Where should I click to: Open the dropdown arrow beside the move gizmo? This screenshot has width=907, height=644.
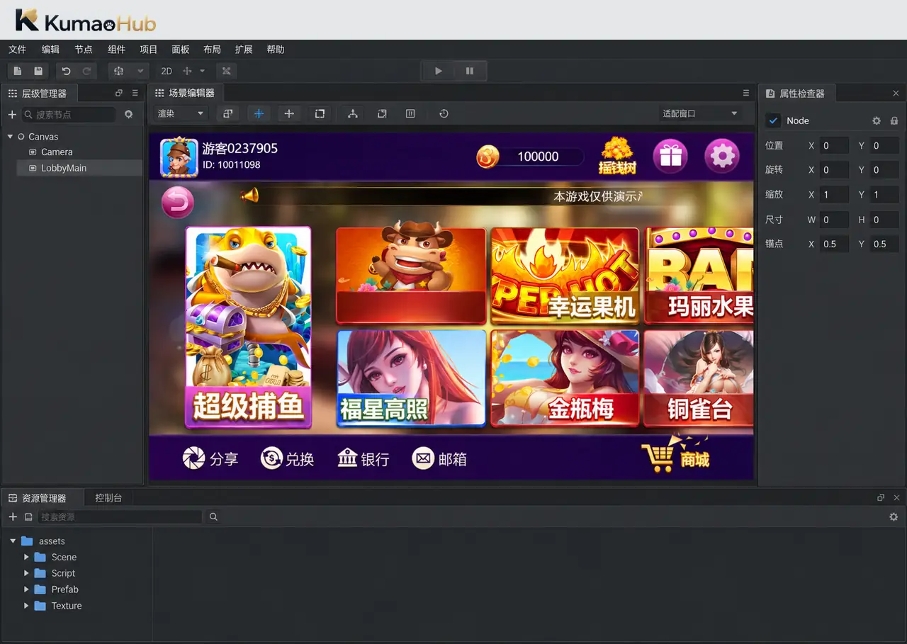[x=202, y=71]
